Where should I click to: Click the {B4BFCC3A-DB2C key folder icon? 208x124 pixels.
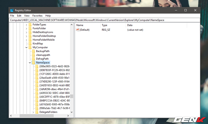[37, 101]
